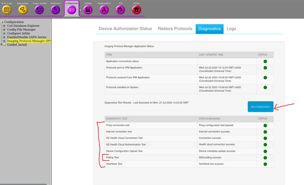Select the Configuration root tree item
The width and height of the screenshot is (304, 185).
pyautogui.click(x=14, y=22)
